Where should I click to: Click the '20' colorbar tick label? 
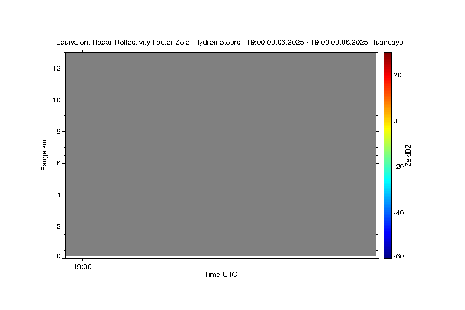397,75
